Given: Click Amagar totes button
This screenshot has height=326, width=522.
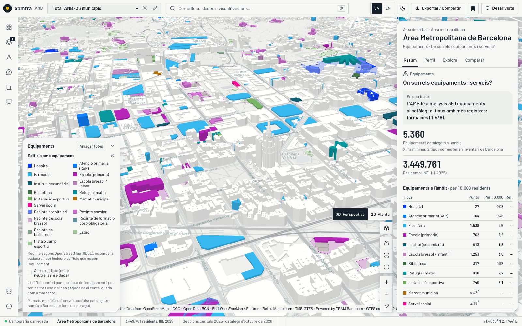Looking at the screenshot, I should [x=91, y=146].
